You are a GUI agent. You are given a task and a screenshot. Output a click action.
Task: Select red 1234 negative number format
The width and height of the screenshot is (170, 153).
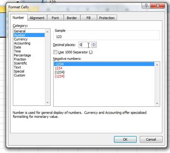59,68
